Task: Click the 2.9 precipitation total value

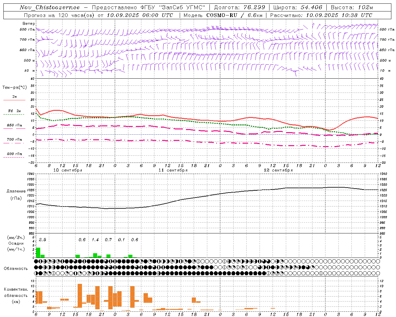Action: (x=42, y=240)
